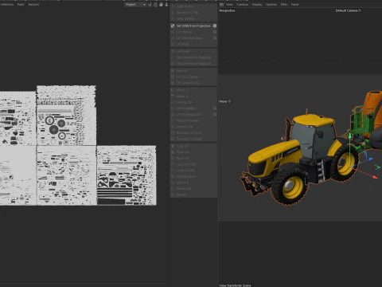Open the viewport Display menu
382x287 pixels.
coord(257,5)
